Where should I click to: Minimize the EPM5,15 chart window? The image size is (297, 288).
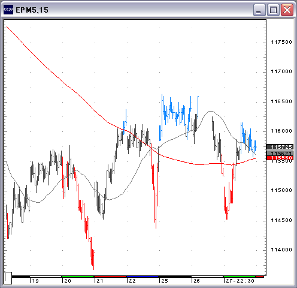point(259,10)
